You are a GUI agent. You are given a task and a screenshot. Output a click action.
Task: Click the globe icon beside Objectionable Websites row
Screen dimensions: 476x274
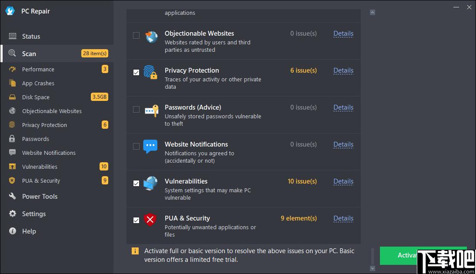point(151,37)
